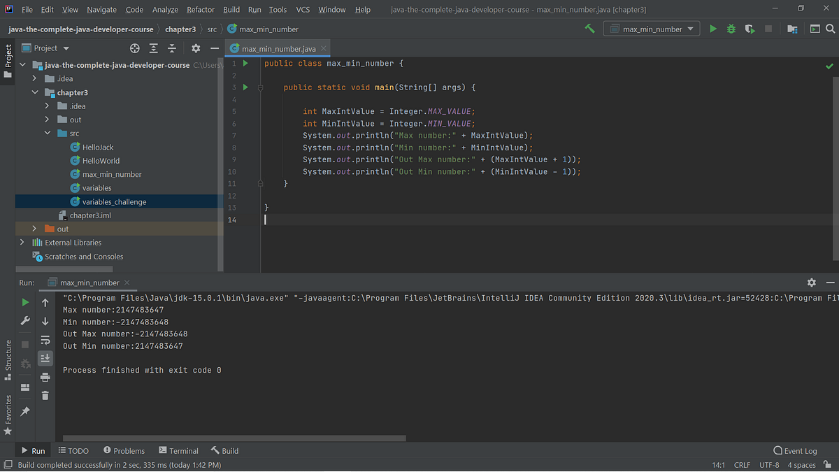Click chapter3 in navigation breadcrumb

(180, 29)
